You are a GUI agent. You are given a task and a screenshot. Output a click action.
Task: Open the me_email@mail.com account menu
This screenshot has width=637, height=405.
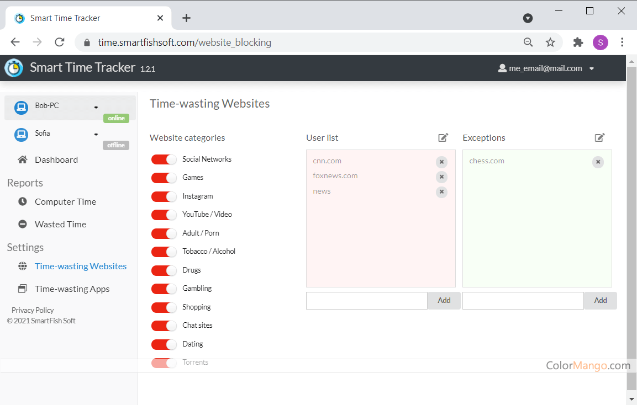pyautogui.click(x=545, y=68)
